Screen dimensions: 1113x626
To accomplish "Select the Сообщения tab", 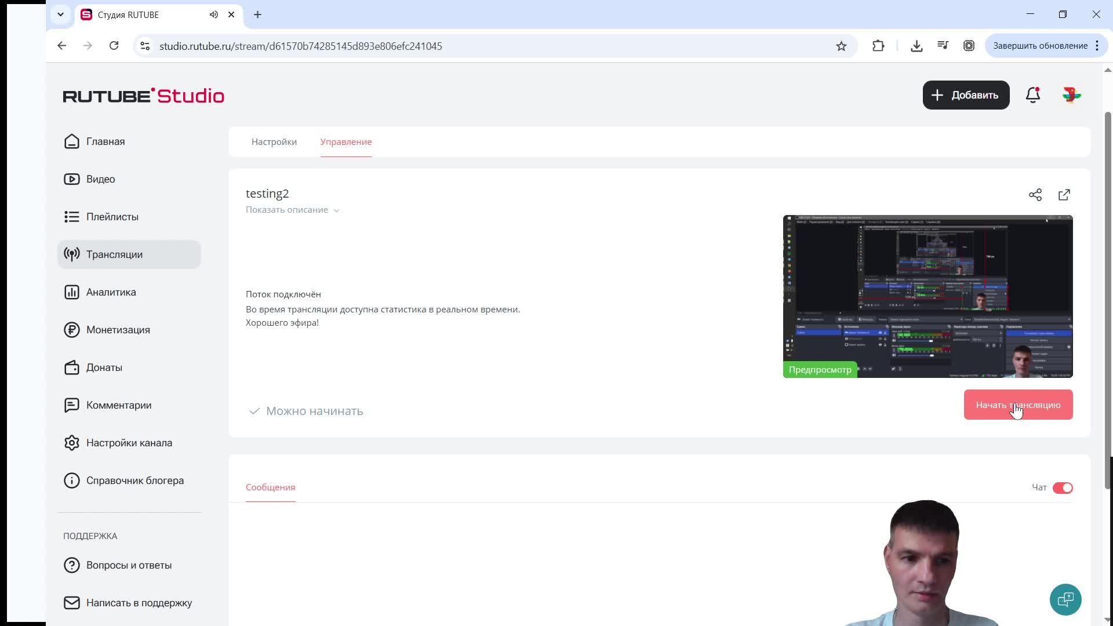I will (271, 487).
